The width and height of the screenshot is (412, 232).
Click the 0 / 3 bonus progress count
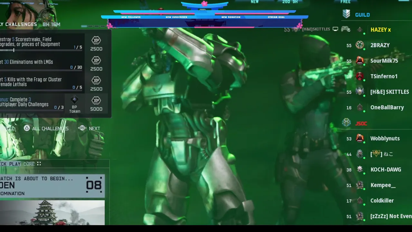(59, 107)
